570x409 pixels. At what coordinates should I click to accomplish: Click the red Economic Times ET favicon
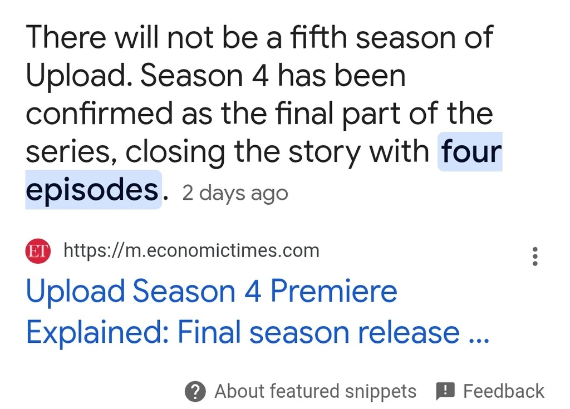[38, 251]
